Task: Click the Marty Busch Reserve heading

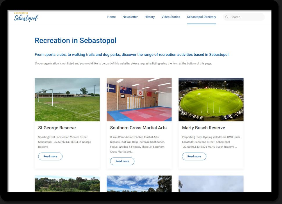Action: [x=204, y=128]
